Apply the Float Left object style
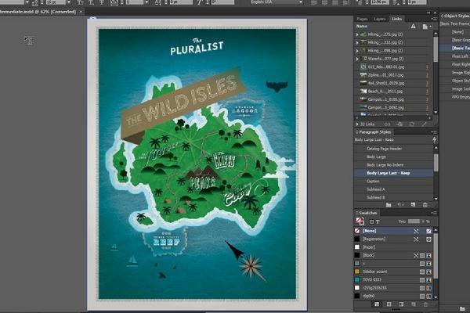Screen dimensions: 470x313 pyautogui.click(x=456, y=56)
